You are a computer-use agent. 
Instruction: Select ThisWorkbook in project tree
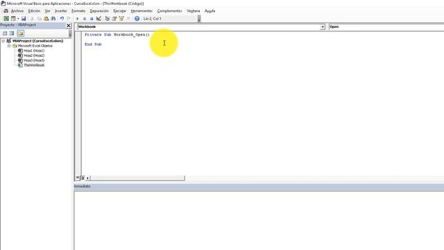pyautogui.click(x=34, y=65)
